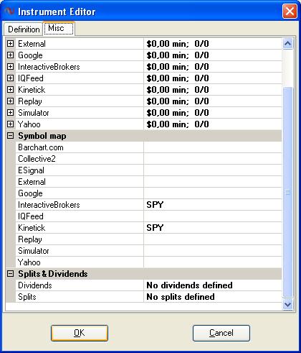Select the InteractiveBrokers commission row label
The width and height of the screenshot is (301, 353).
point(49,67)
